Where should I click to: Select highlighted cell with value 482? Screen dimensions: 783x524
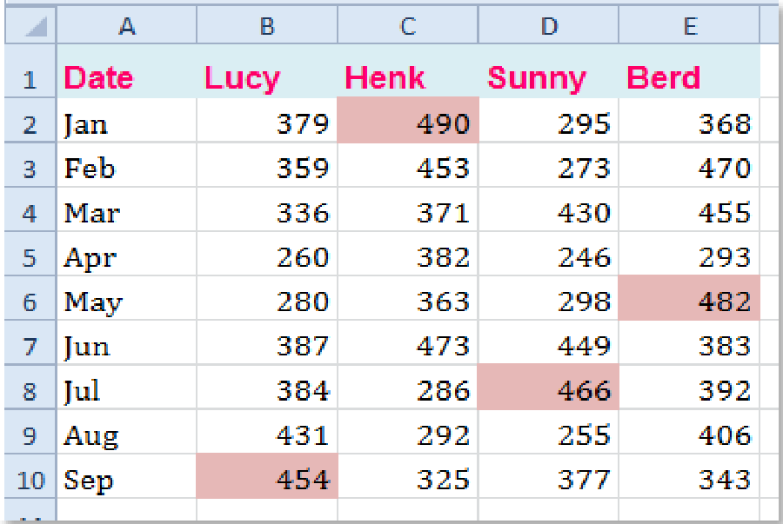point(689,298)
